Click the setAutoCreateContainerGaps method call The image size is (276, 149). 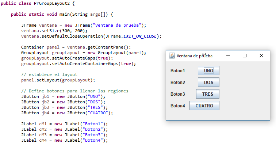(85, 64)
